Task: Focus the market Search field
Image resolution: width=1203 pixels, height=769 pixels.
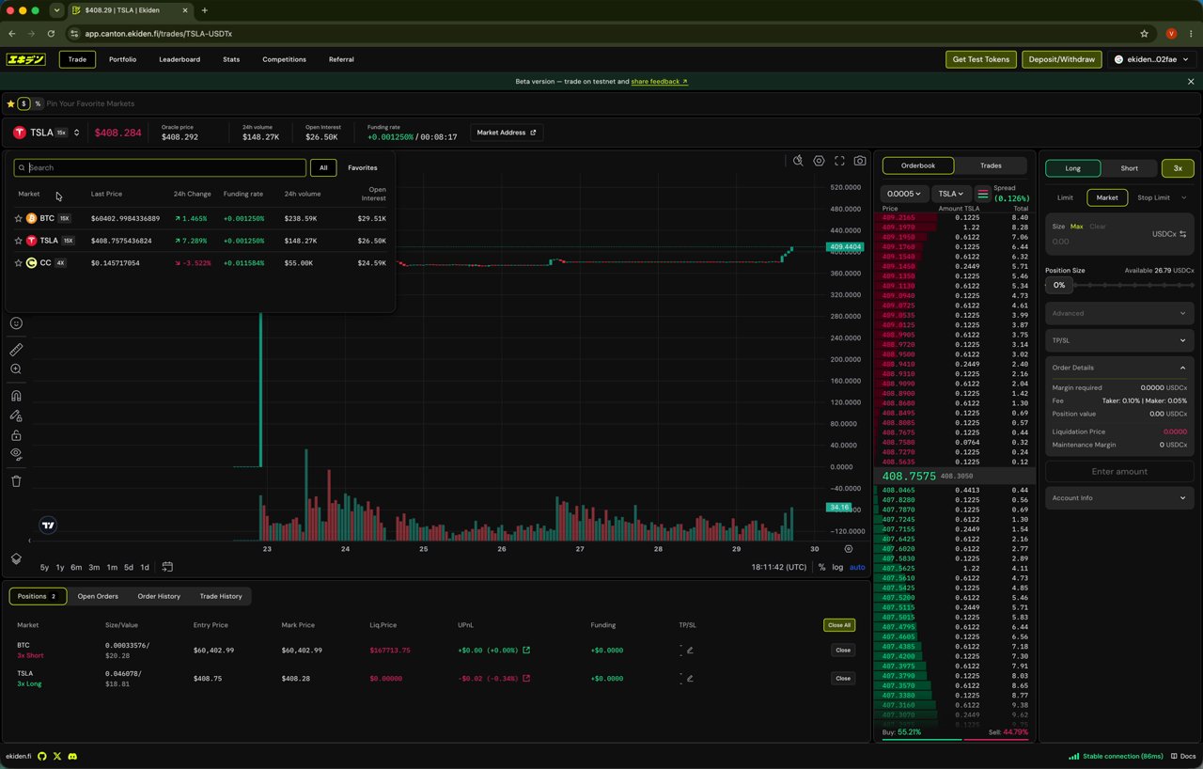Action: tap(160, 167)
